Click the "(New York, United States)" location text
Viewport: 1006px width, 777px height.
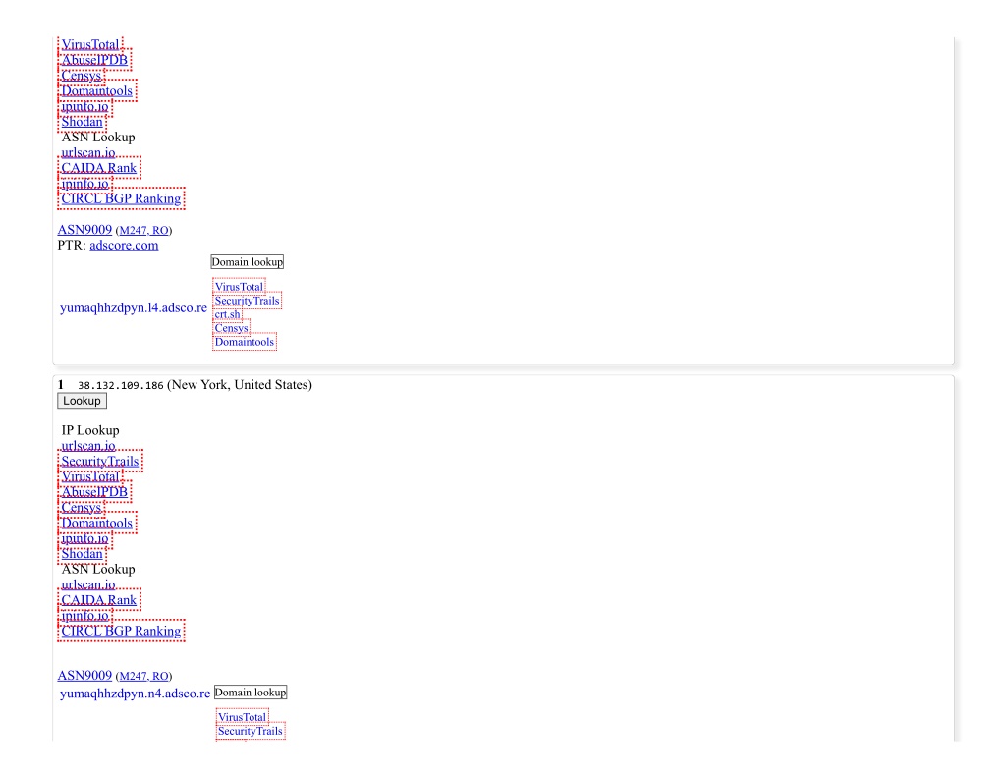(x=240, y=385)
